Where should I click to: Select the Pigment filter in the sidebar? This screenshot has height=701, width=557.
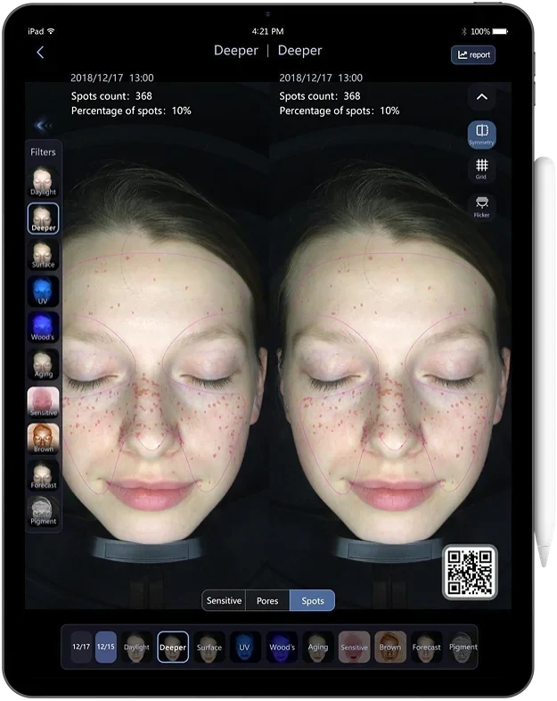[x=43, y=512]
